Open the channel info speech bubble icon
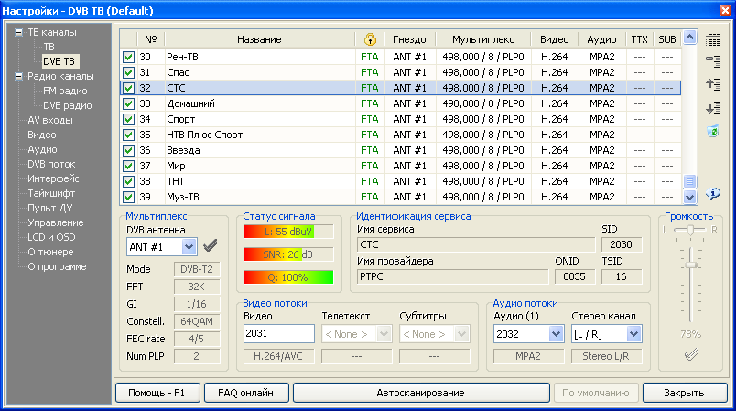This screenshot has height=411, width=736. pyautogui.click(x=713, y=193)
